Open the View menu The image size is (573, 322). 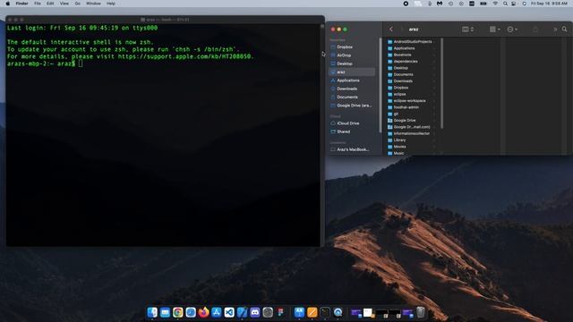[64, 4]
